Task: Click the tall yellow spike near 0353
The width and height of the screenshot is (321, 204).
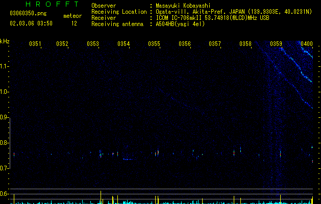Action: (x=101, y=197)
